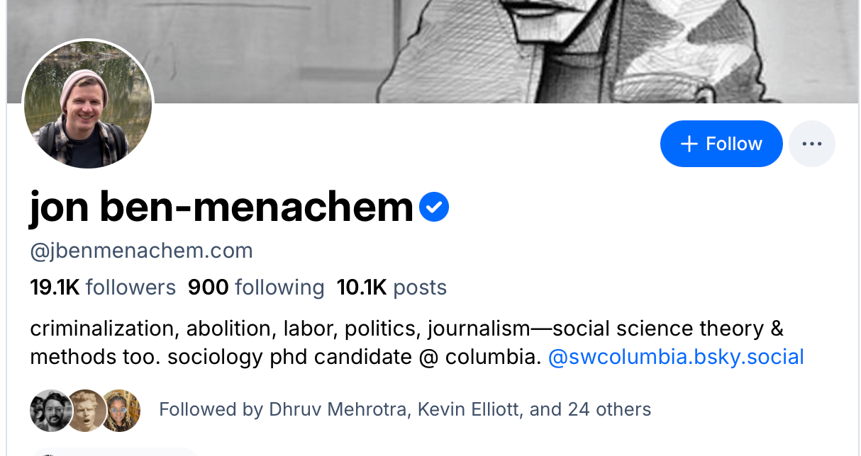The height and width of the screenshot is (456, 861).
Task: Open the three-dot more options menu
Action: coord(811,144)
